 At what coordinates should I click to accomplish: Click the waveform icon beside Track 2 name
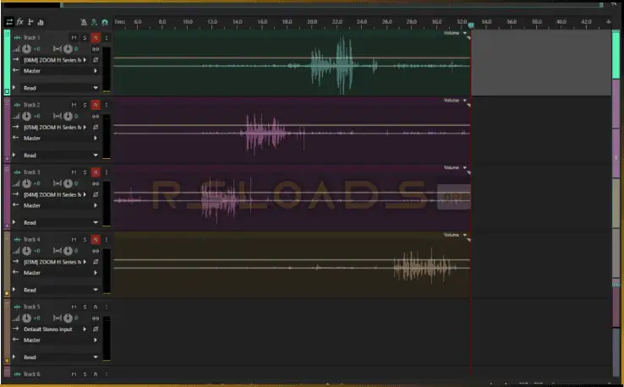coord(17,105)
